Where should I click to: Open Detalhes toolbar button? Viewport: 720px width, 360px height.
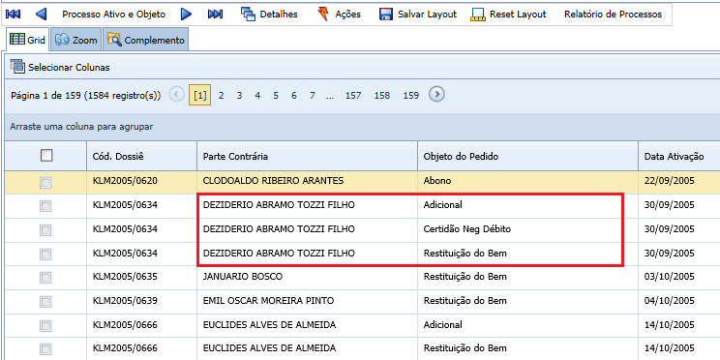pyautogui.click(x=270, y=15)
